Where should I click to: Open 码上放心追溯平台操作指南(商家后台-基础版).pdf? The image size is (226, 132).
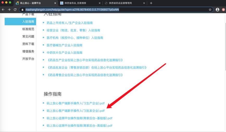point(79,118)
